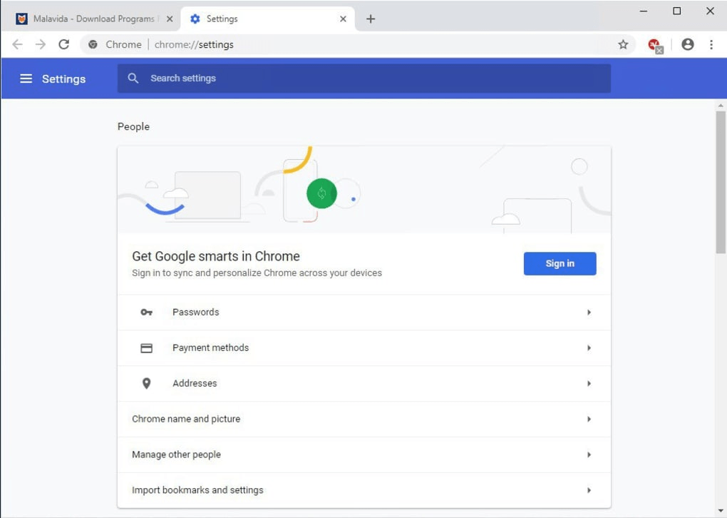Click the Sign in button
The height and width of the screenshot is (518, 727).
pyautogui.click(x=560, y=263)
